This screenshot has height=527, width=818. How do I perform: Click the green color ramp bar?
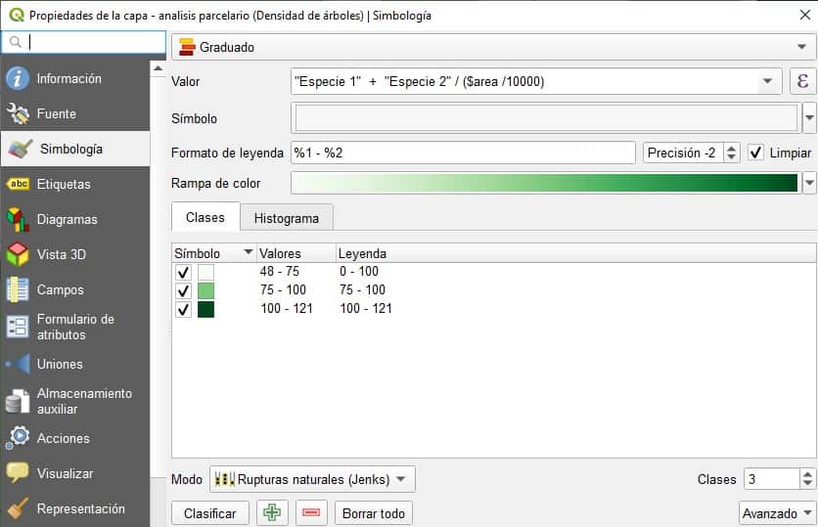(x=545, y=183)
